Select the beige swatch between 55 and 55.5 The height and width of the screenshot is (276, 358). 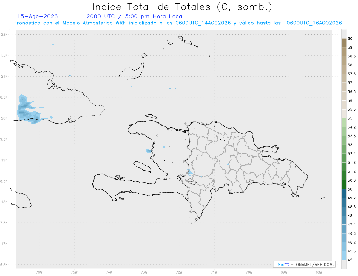click(344, 114)
